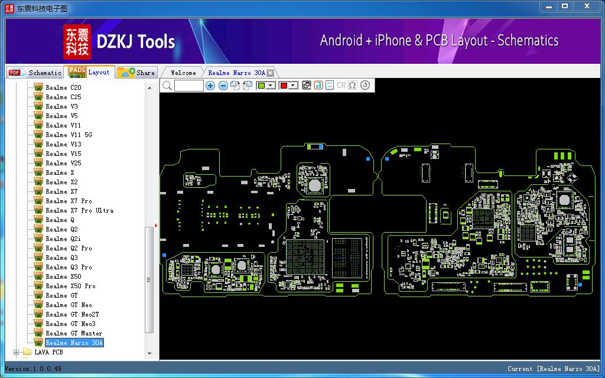
Task: Click the PADS icon beside Realme GT
Action: (x=38, y=295)
